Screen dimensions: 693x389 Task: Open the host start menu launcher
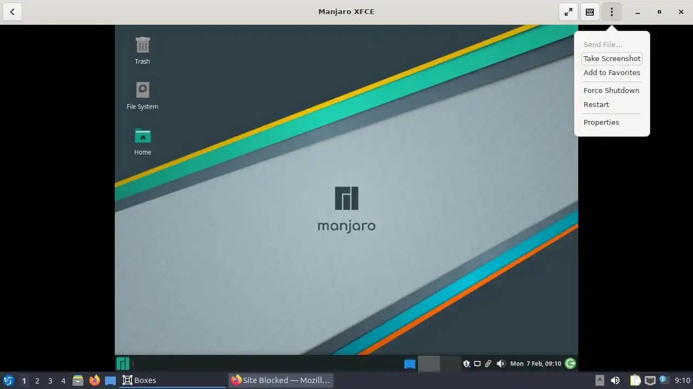coord(8,380)
